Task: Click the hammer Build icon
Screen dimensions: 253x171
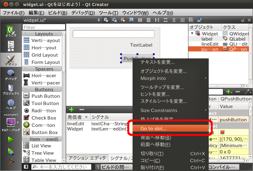Action: (x=11, y=162)
